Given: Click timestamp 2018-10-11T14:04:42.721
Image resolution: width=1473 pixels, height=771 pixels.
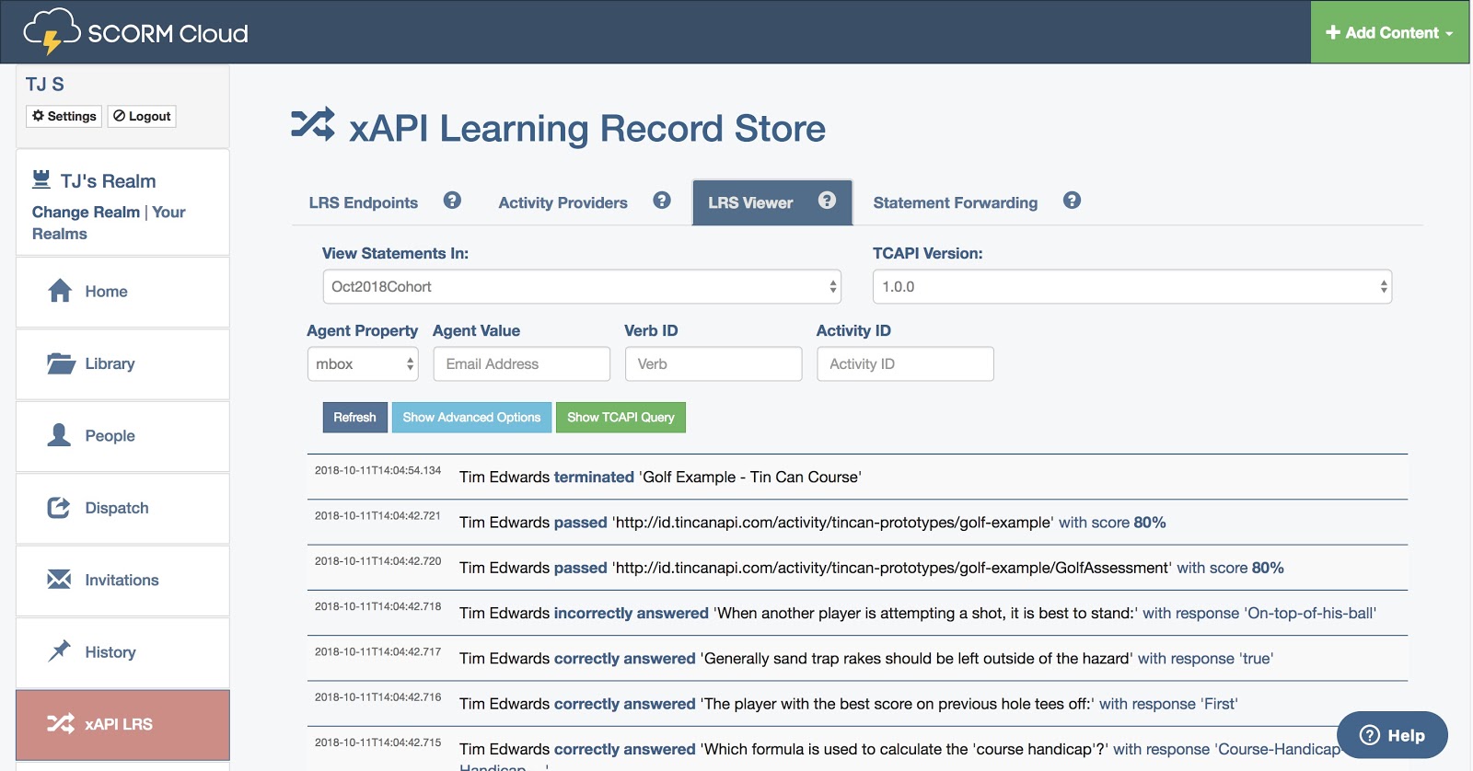Looking at the screenshot, I should pos(377,515).
